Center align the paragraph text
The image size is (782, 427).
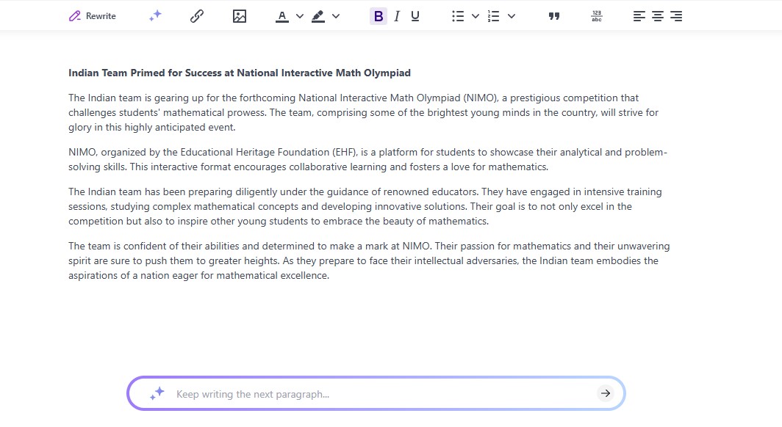coord(657,15)
